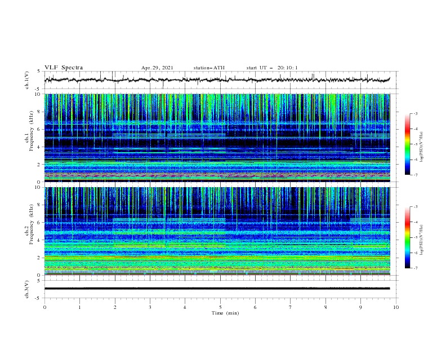Click the "ch.3(V)" waveform axis label
Screen dimensions: 446x345
pos(27,289)
